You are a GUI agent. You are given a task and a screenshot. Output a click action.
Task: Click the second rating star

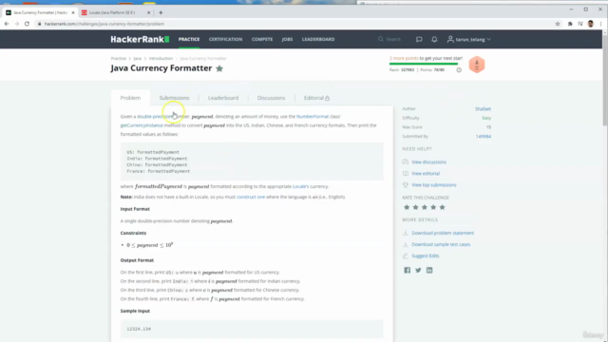[415, 207]
